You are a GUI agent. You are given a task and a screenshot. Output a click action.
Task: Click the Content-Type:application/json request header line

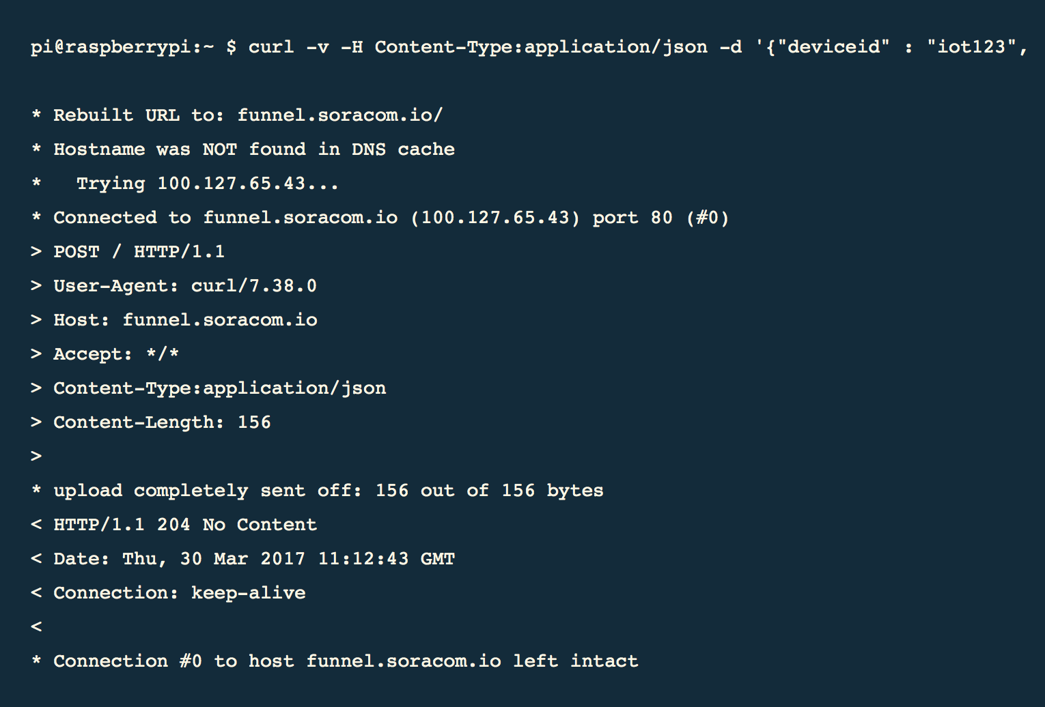pyautogui.click(x=219, y=388)
